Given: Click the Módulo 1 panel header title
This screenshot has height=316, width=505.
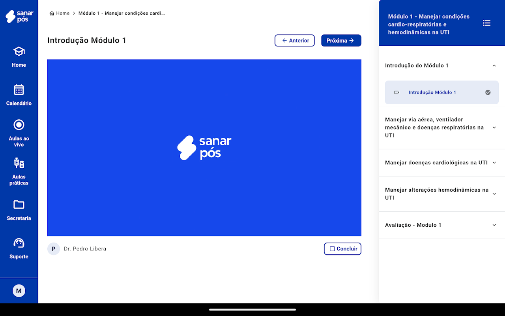Looking at the screenshot, I should tap(429, 24).
